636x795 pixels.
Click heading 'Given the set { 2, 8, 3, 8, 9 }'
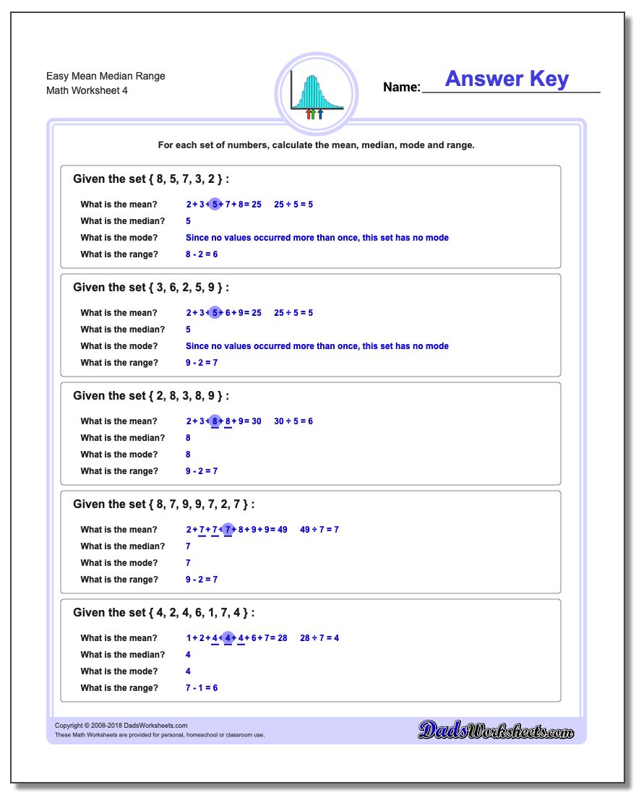coord(150,396)
